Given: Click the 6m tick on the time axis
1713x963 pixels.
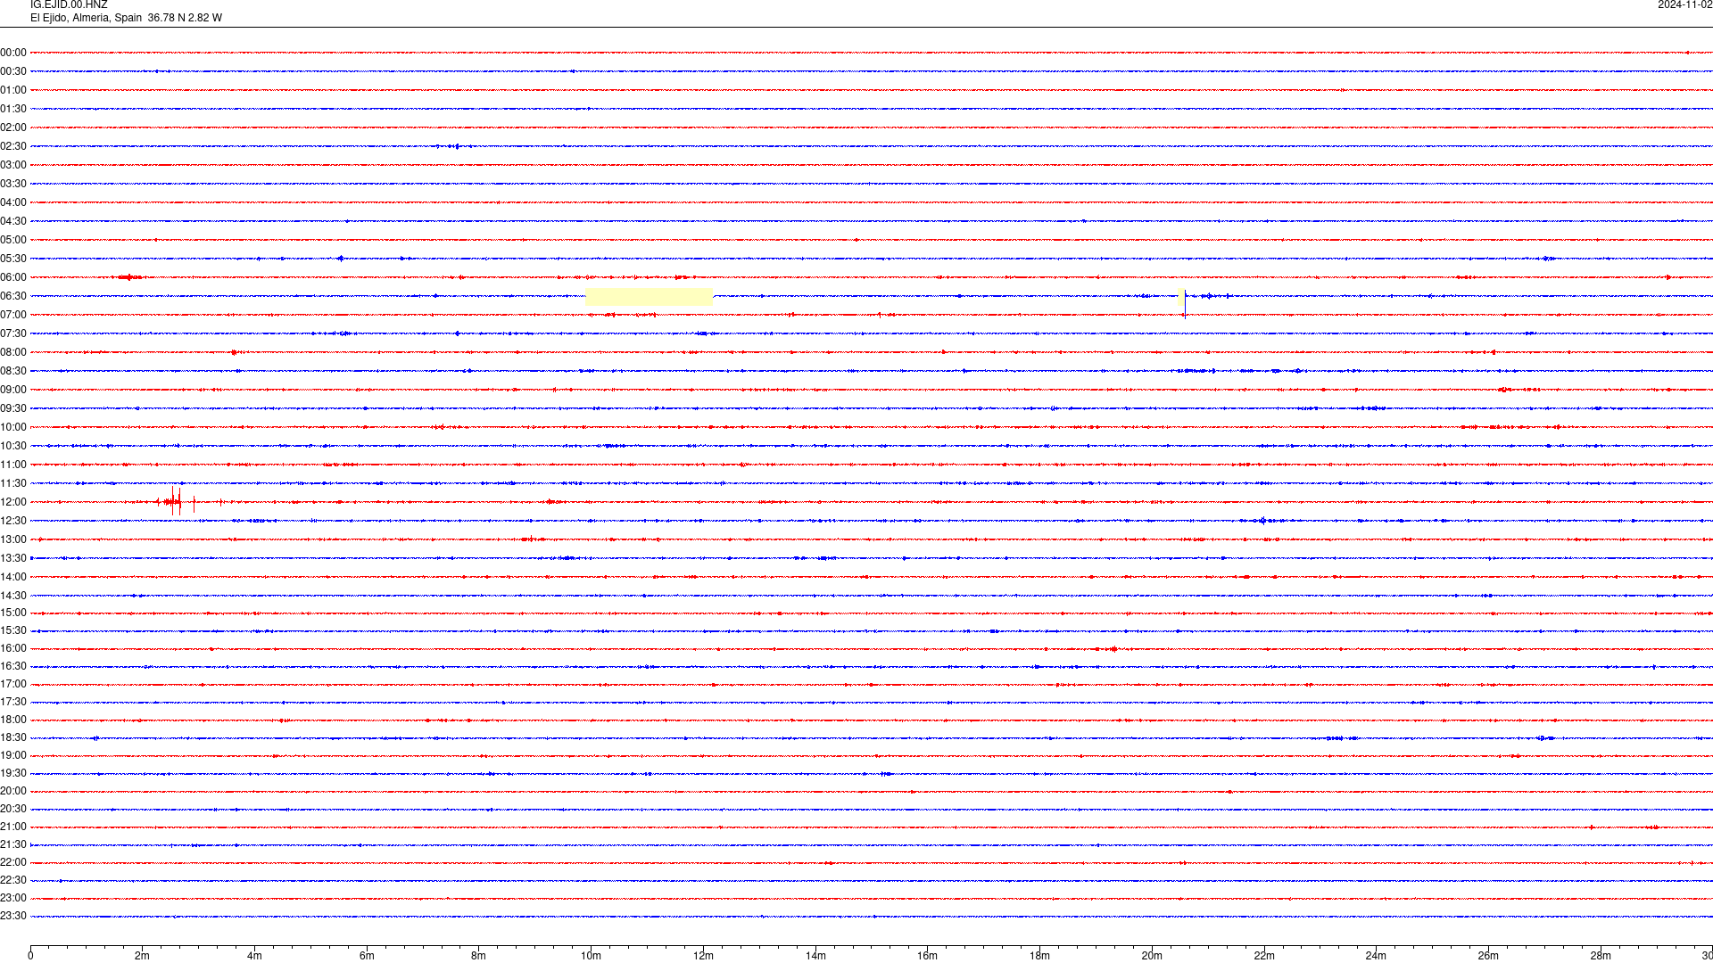Looking at the screenshot, I should coord(367,955).
